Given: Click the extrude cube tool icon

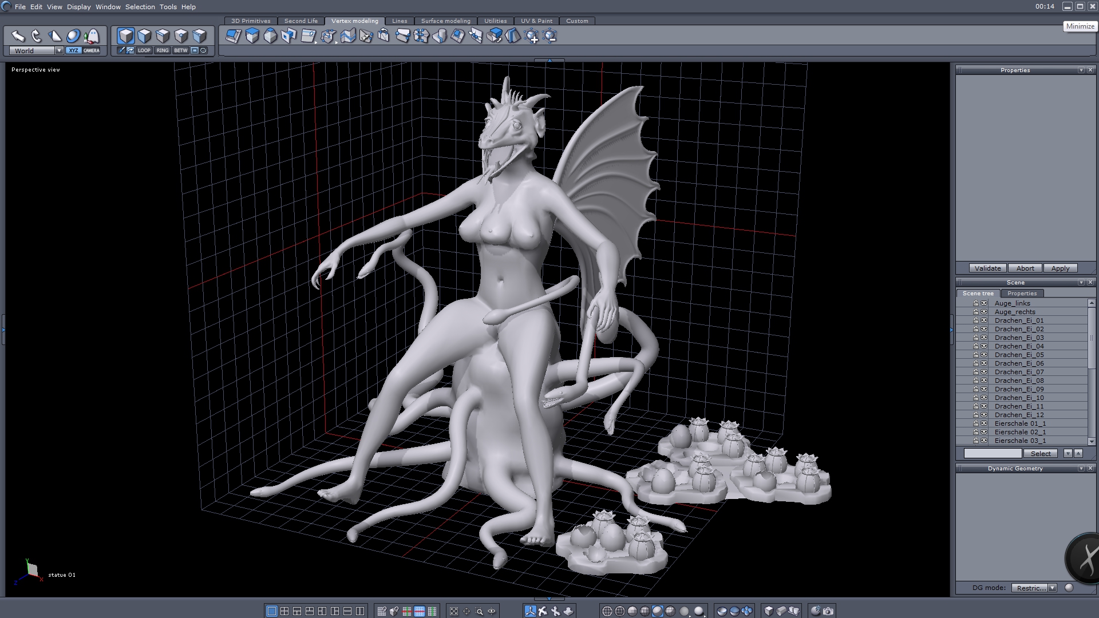Looking at the screenshot, I should 252,36.
